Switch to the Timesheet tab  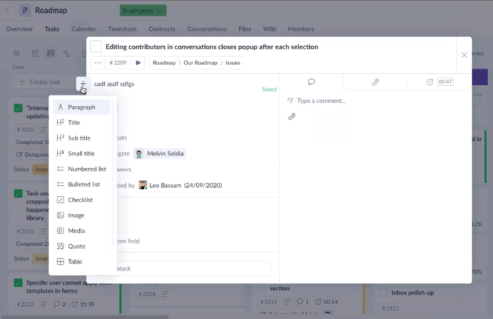122,29
